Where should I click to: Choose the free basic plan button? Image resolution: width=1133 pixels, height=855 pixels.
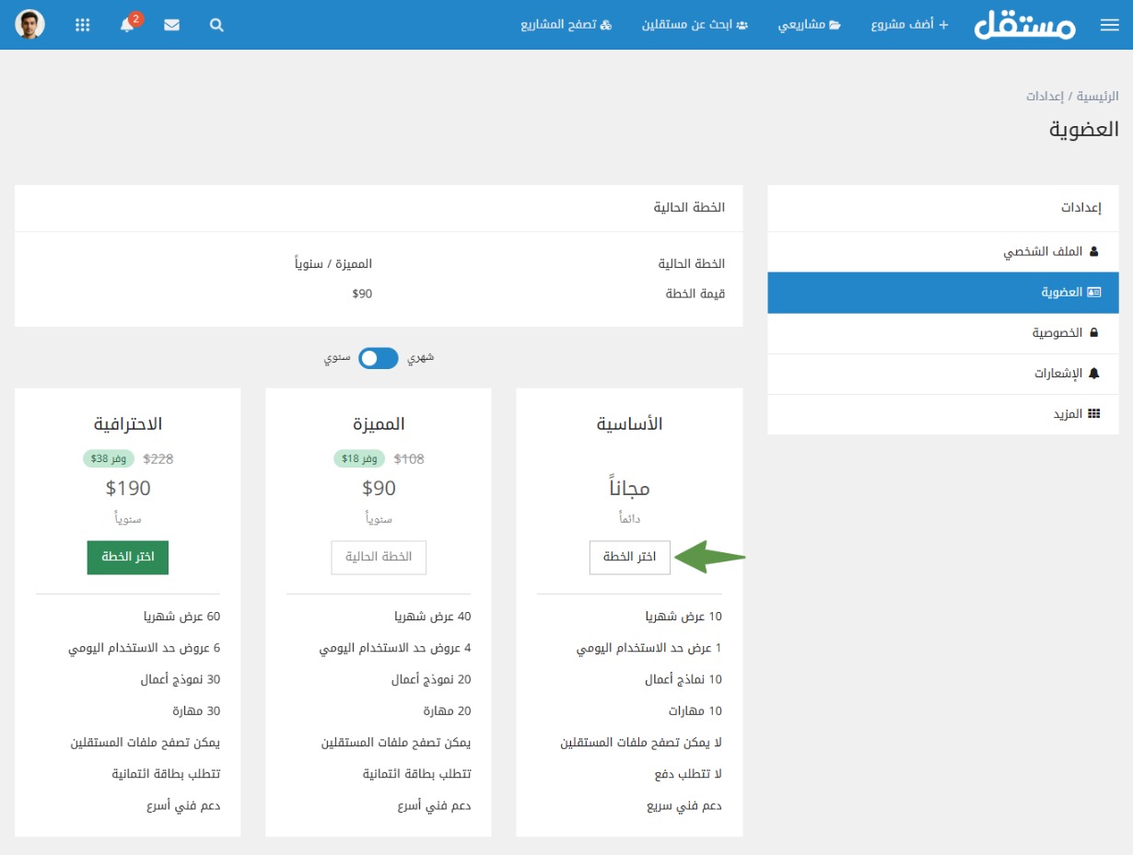[x=630, y=558]
